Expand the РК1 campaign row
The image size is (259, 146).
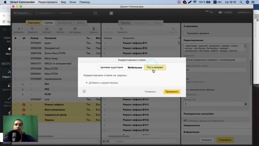23,84
